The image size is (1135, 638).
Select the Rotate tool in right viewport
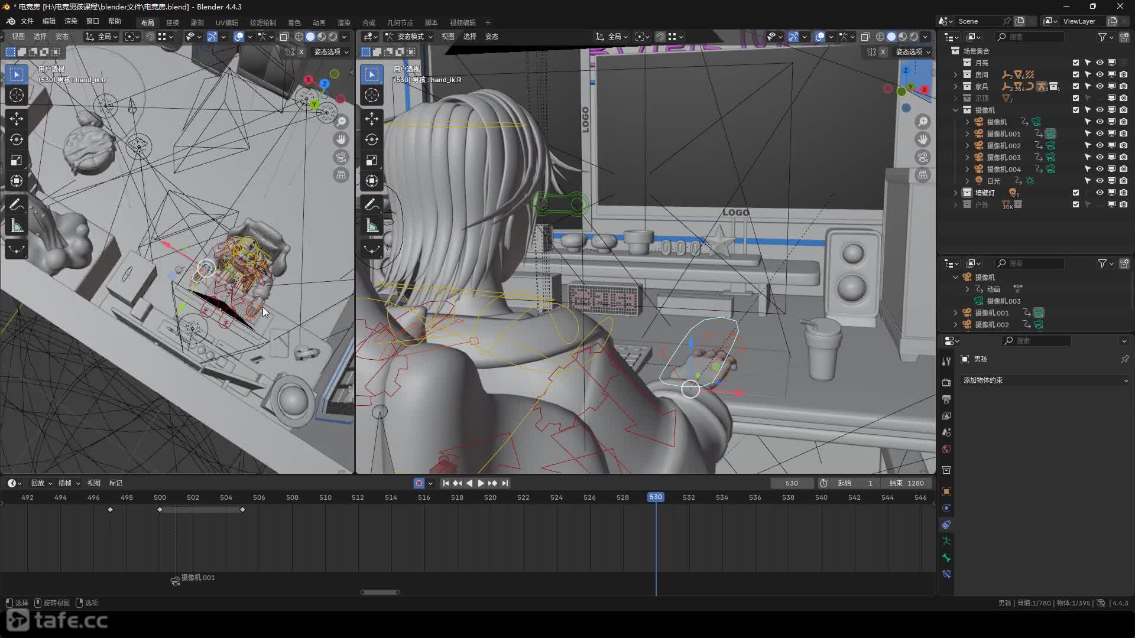click(371, 140)
